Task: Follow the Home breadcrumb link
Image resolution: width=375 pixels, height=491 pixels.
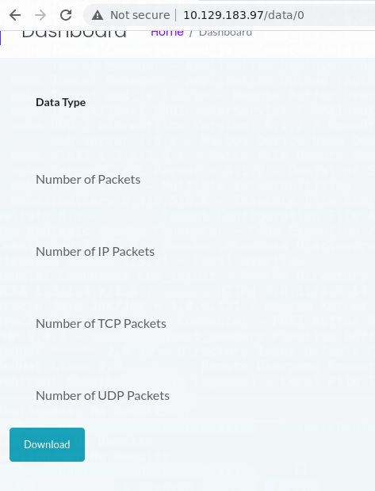Action: point(167,32)
